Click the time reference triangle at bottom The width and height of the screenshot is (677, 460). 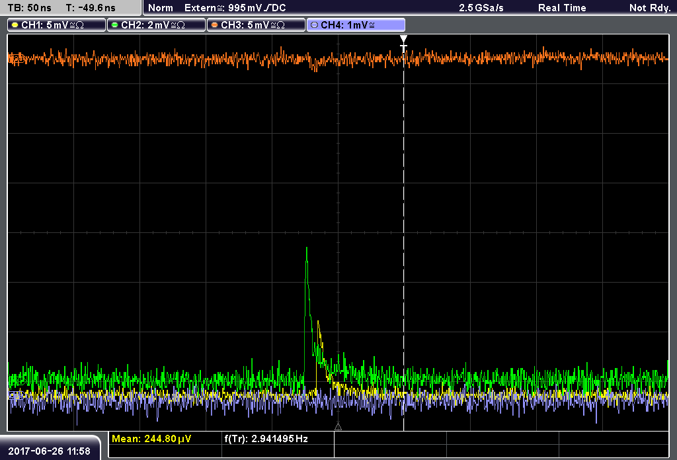[x=338, y=427]
